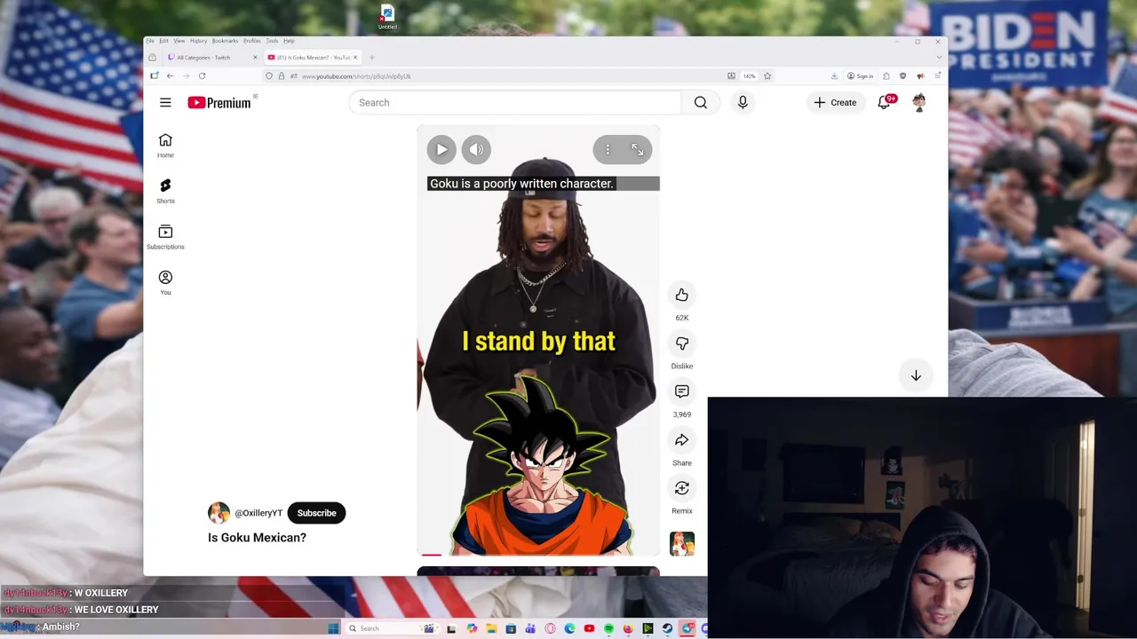Open File Explorer from taskbar
Image resolution: width=1137 pixels, height=639 pixels.
click(491, 628)
